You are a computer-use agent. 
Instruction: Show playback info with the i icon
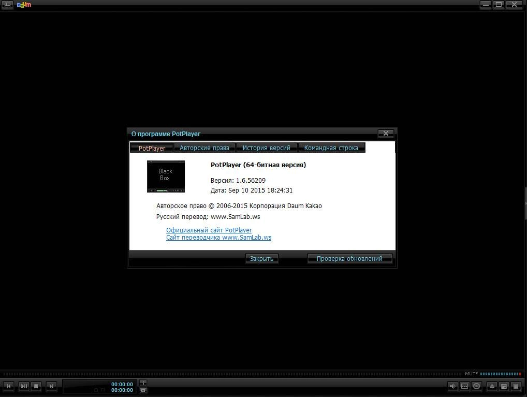pos(143,383)
